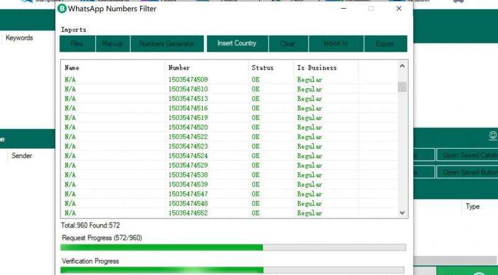Click the smiley emoji icon
Image resolution: width=498 pixels, height=275 pixels.
point(493,135)
